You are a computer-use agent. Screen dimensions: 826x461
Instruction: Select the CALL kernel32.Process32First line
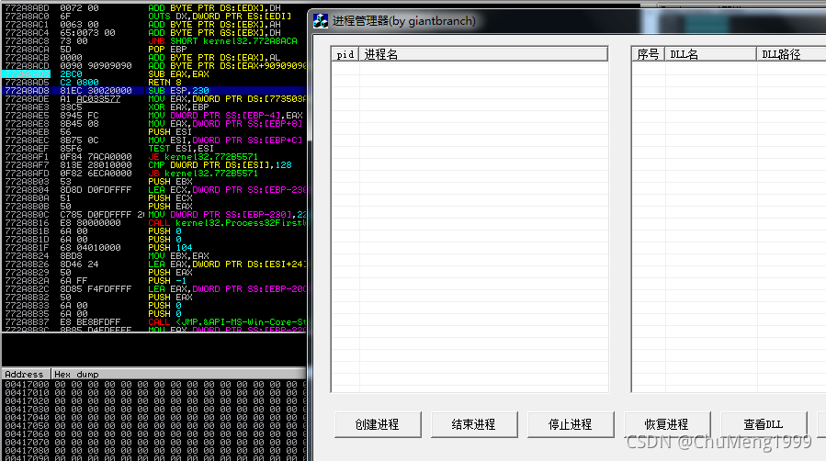153,222
